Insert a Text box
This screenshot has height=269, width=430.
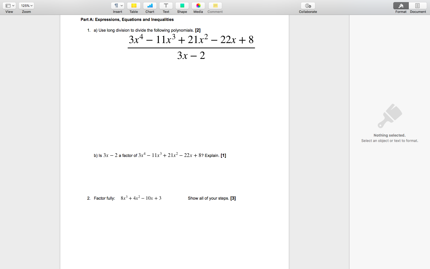pyautogui.click(x=166, y=6)
